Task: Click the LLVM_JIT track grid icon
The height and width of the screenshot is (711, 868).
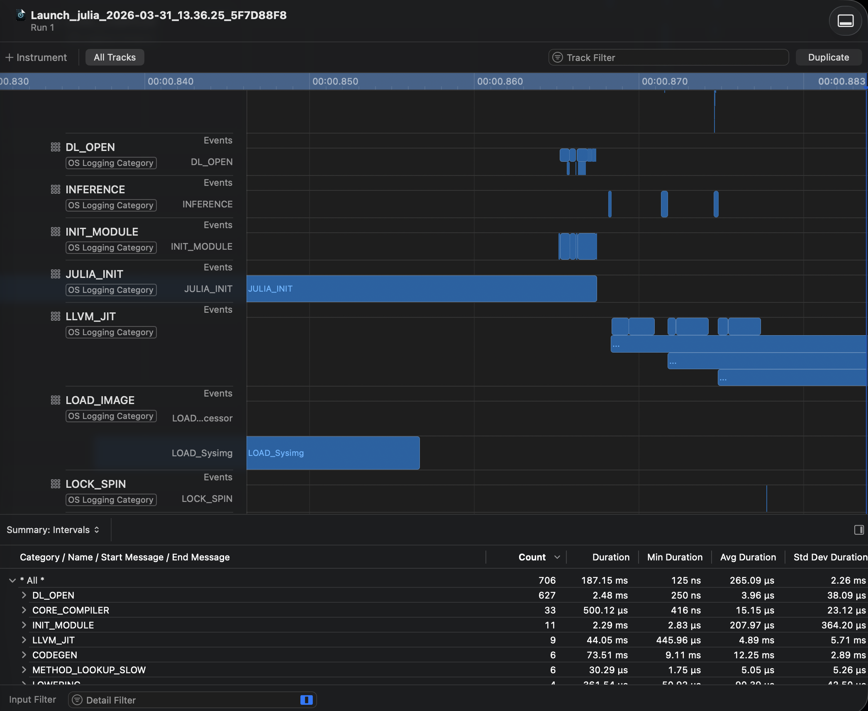Action: tap(55, 317)
